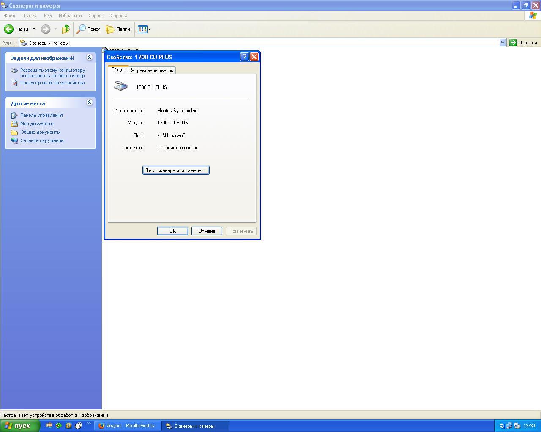Click the Views grid icon in toolbar
The height and width of the screenshot is (432, 541).
(x=142, y=29)
